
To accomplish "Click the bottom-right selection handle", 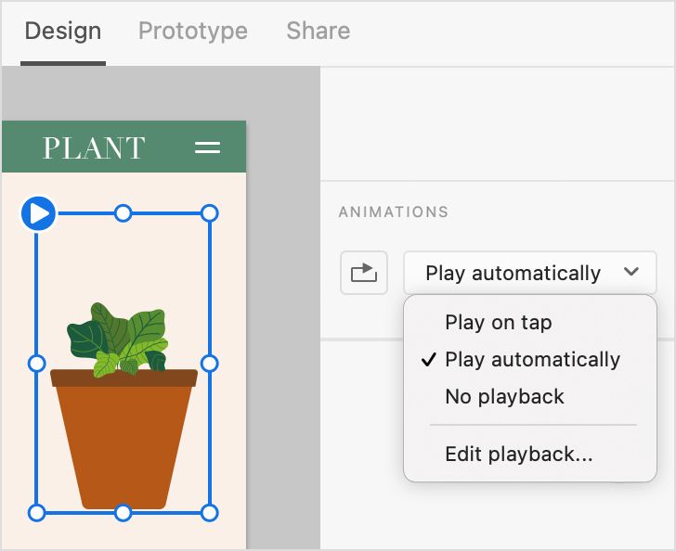I will 210,512.
